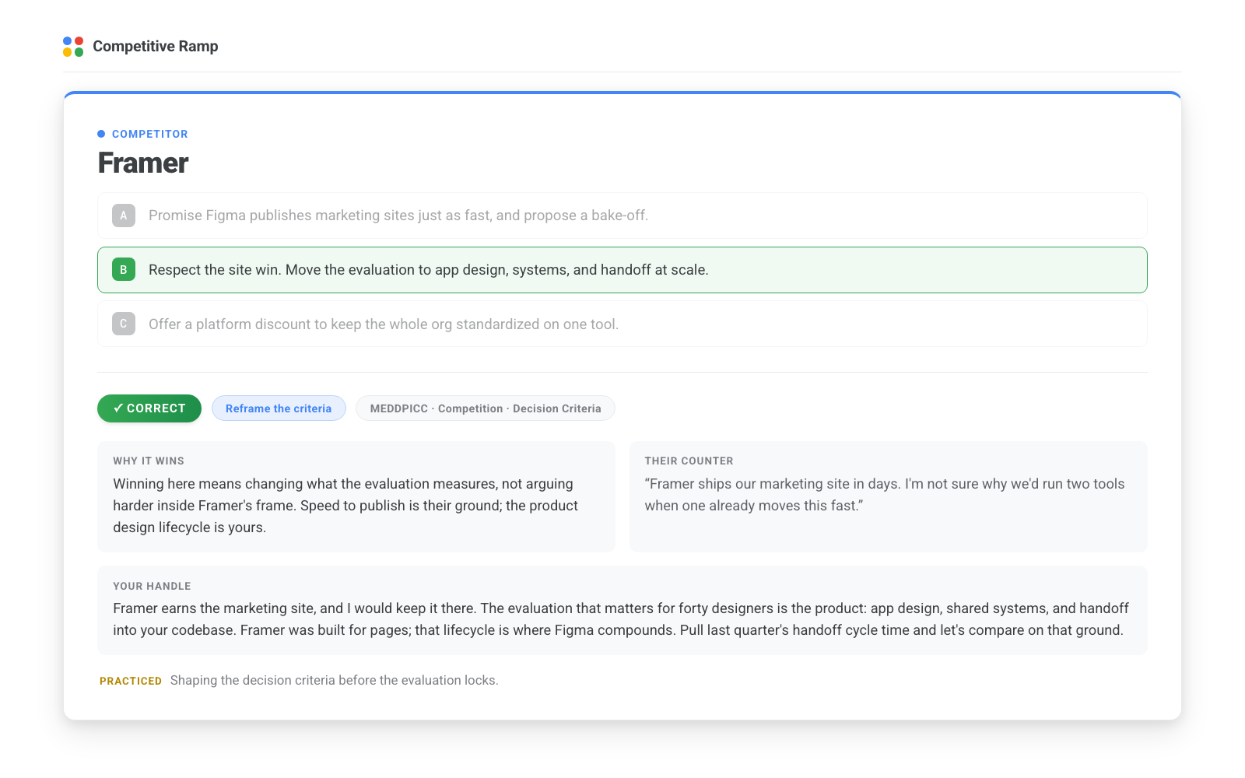Click the COMPETITOR label
This screenshot has height=778, width=1245.
tap(150, 134)
